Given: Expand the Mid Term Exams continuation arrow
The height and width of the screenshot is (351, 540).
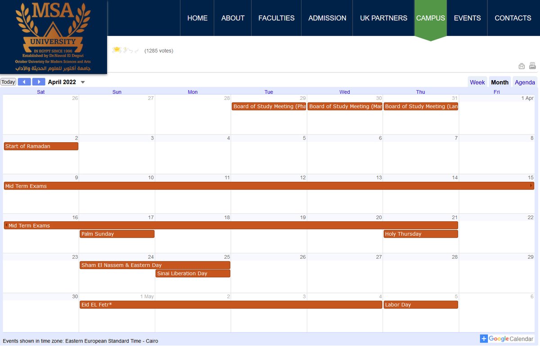Looking at the screenshot, I should coord(531,185).
